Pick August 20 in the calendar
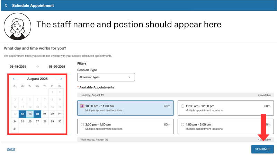This screenshot has height=156, width=277. point(37,114)
